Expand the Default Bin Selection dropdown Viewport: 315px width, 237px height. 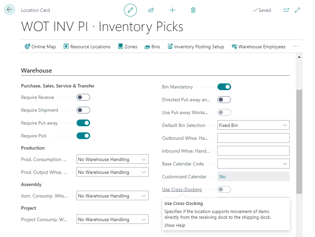click(x=253, y=125)
